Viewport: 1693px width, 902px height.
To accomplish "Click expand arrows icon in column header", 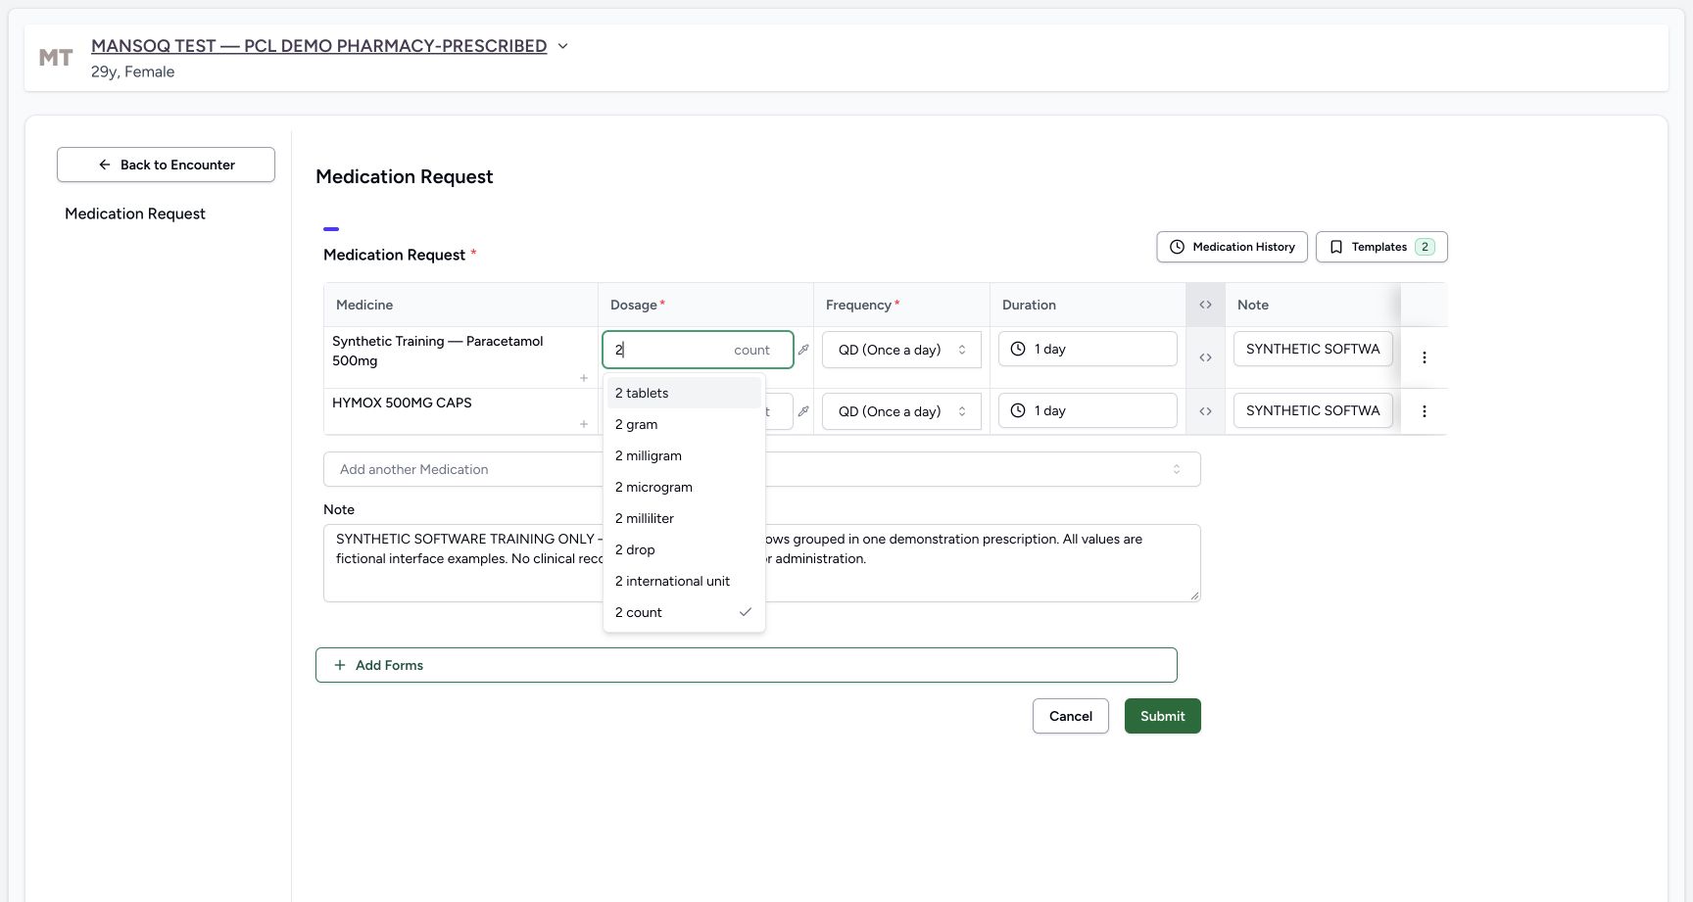I will point(1205,305).
